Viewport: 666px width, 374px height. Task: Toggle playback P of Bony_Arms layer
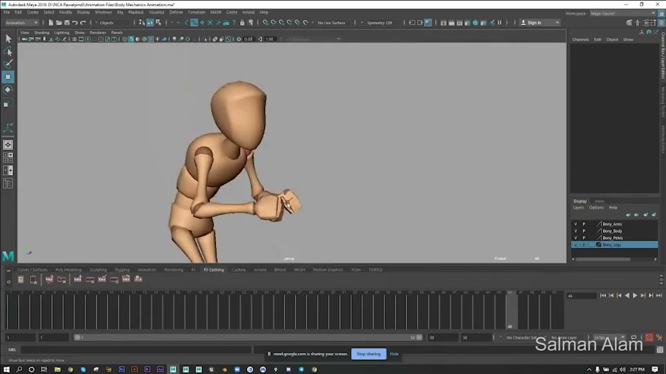[584, 224]
